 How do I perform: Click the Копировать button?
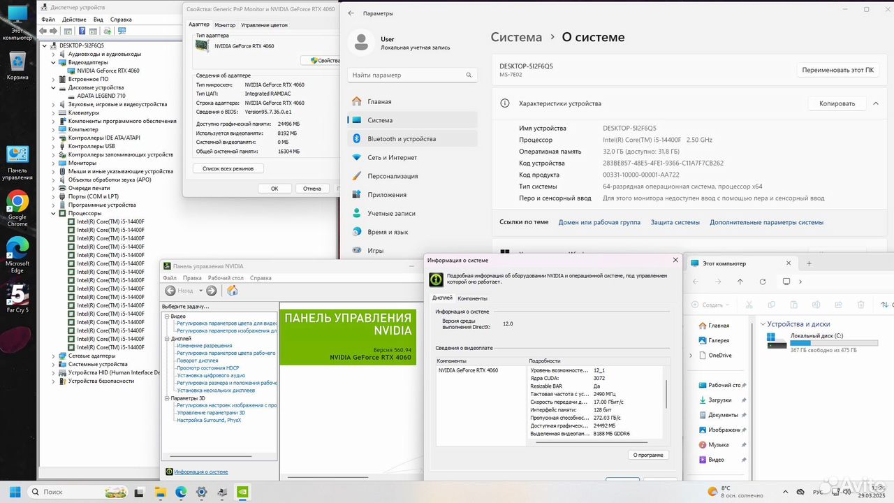837,103
